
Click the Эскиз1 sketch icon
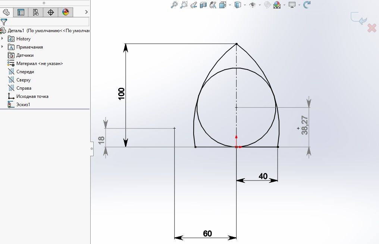pyautogui.click(x=11, y=105)
